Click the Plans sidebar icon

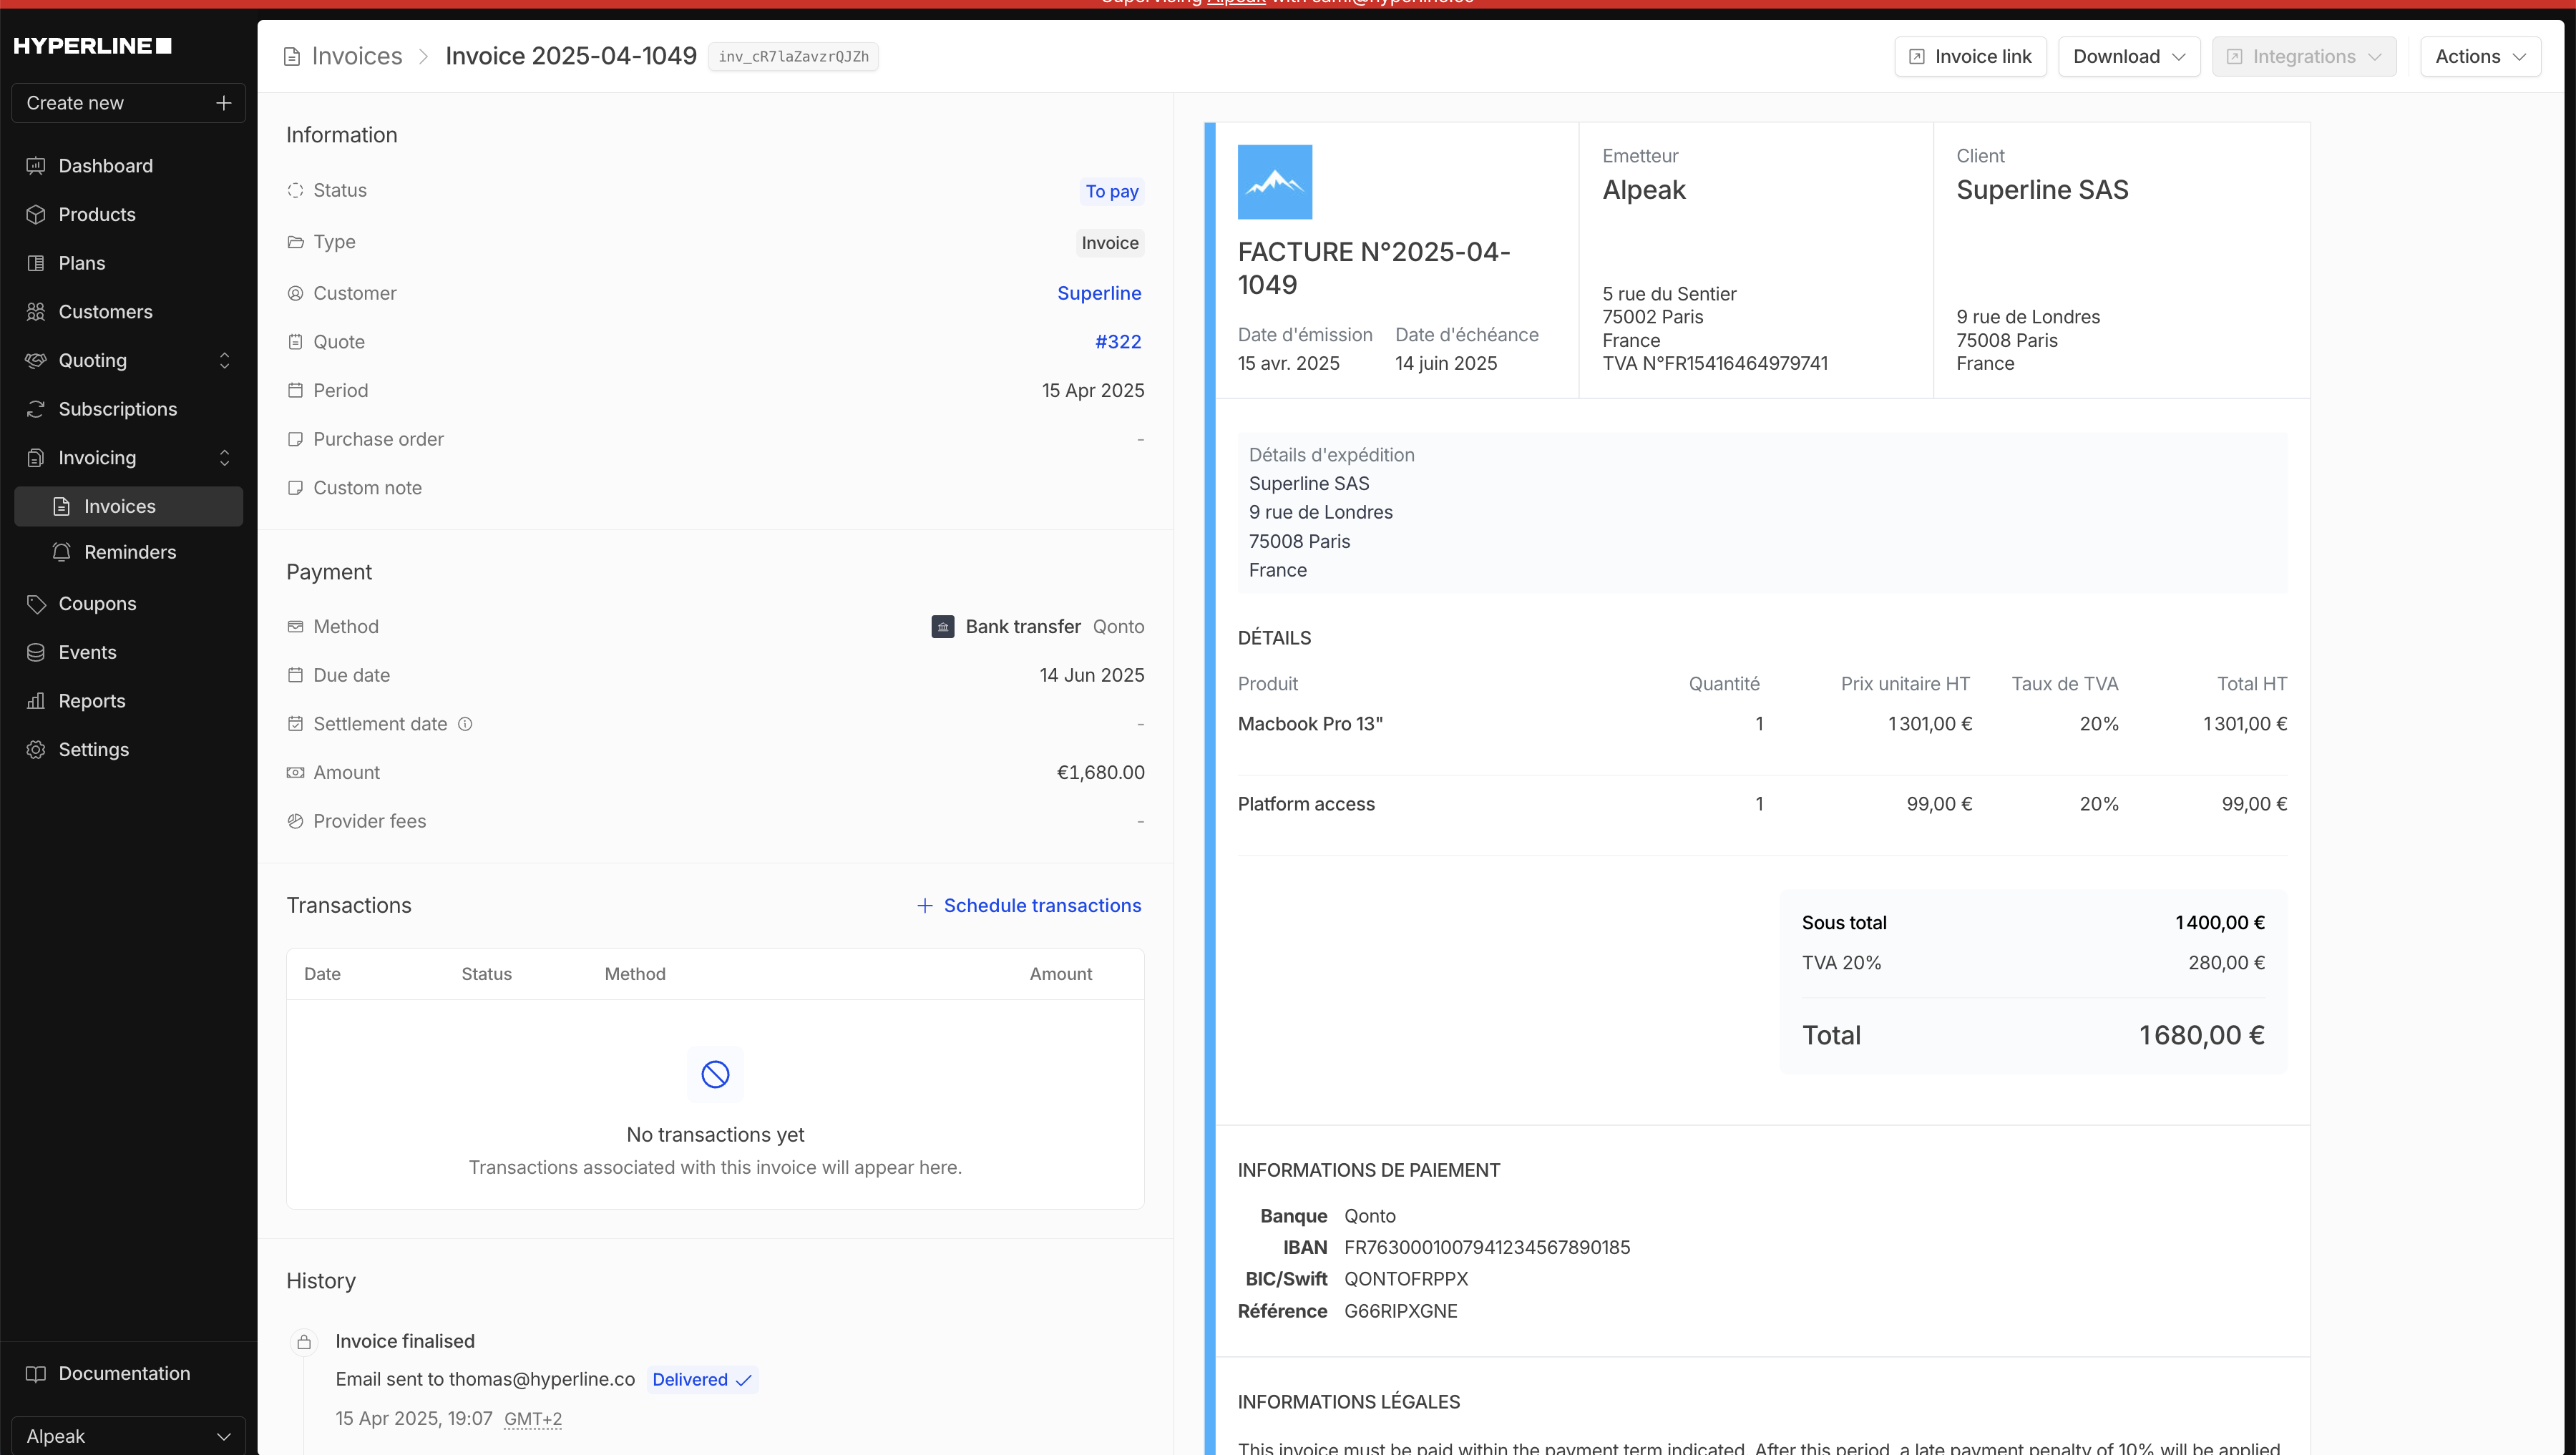36,263
